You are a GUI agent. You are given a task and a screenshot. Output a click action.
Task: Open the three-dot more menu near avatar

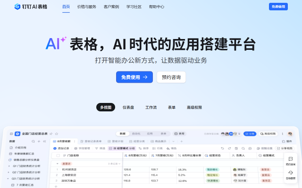point(283,133)
